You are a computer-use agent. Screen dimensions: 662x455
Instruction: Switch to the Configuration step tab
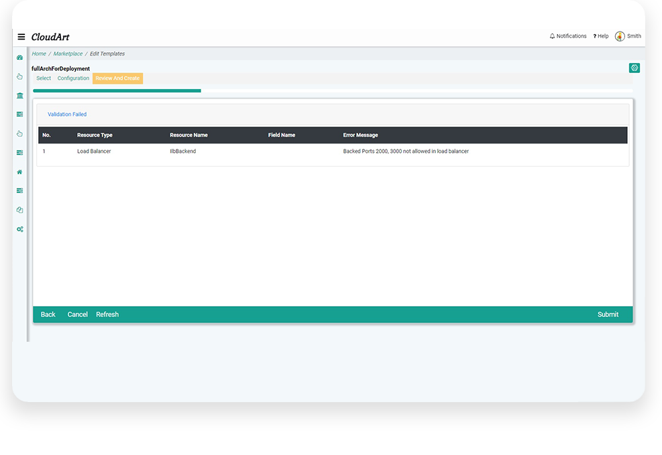pos(73,78)
